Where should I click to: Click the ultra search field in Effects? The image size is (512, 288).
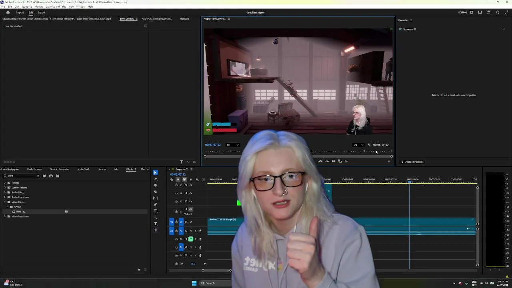(21, 176)
